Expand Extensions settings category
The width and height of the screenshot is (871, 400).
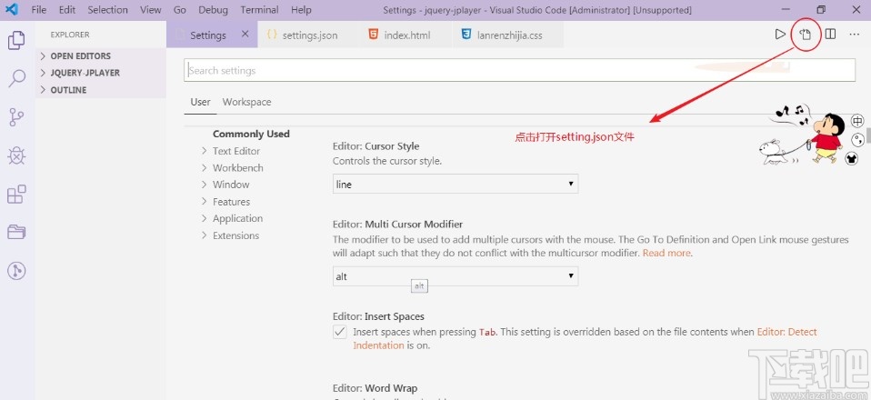[x=235, y=235]
